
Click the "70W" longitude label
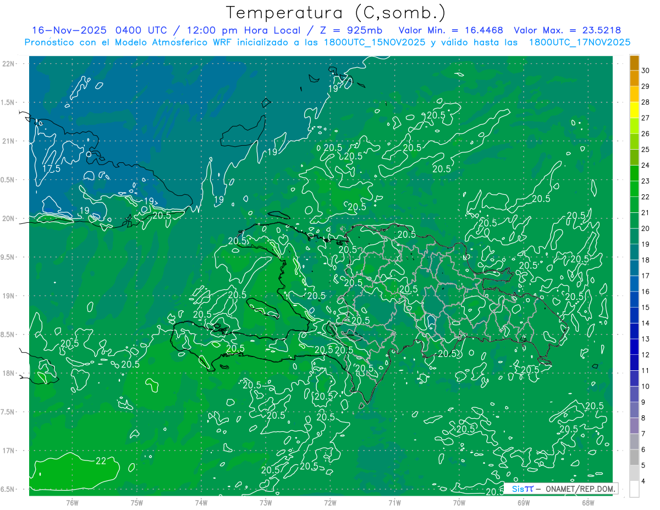pyautogui.click(x=459, y=502)
